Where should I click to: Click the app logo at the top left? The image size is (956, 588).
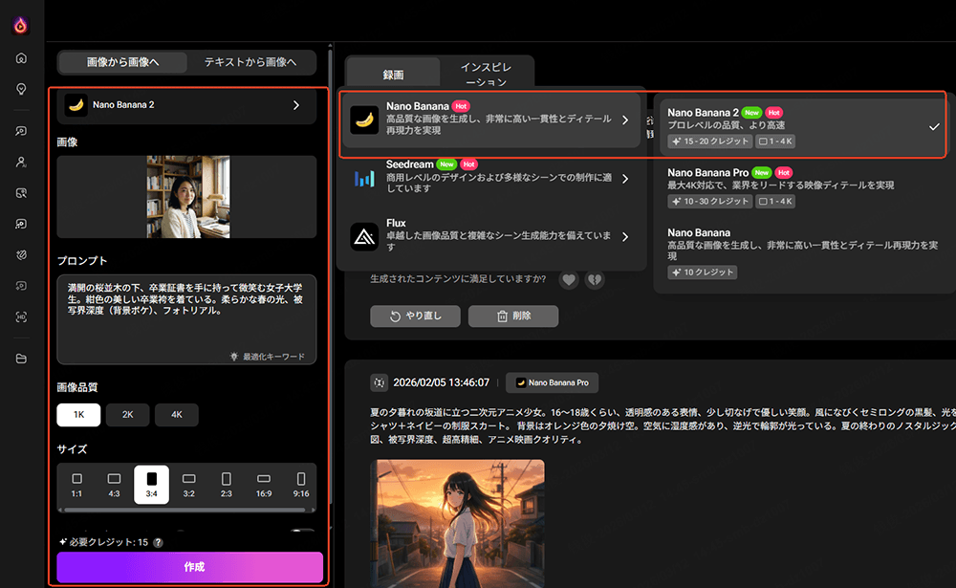click(21, 24)
